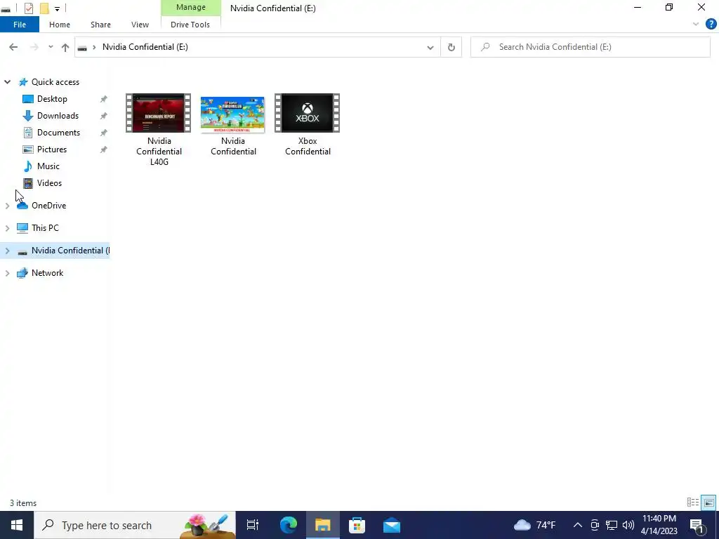
Task: Open the Share ribbon tab
Action: pyautogui.click(x=100, y=25)
